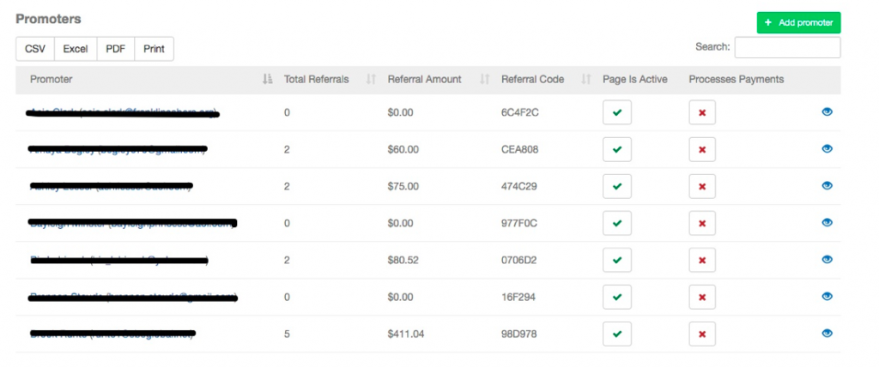The image size is (879, 367).
Task: Select the $60.00 referral amount cell
Action: 403,149
